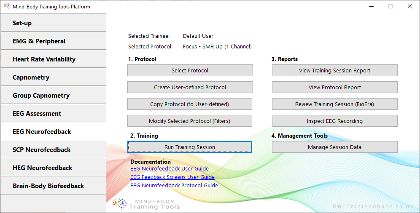Switch to SCP Neurofeedback tab
The height and width of the screenshot is (213, 420).
pyautogui.click(x=53, y=150)
